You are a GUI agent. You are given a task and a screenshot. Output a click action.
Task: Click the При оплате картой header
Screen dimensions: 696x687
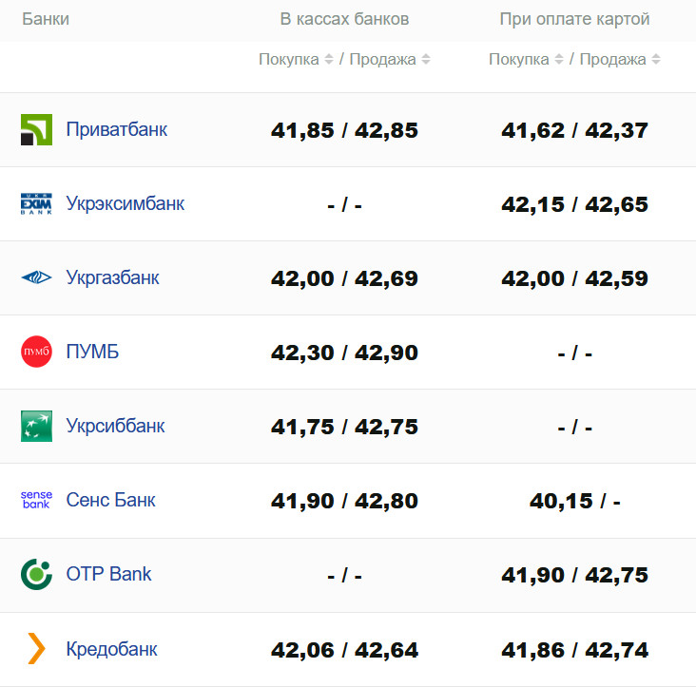tap(574, 19)
